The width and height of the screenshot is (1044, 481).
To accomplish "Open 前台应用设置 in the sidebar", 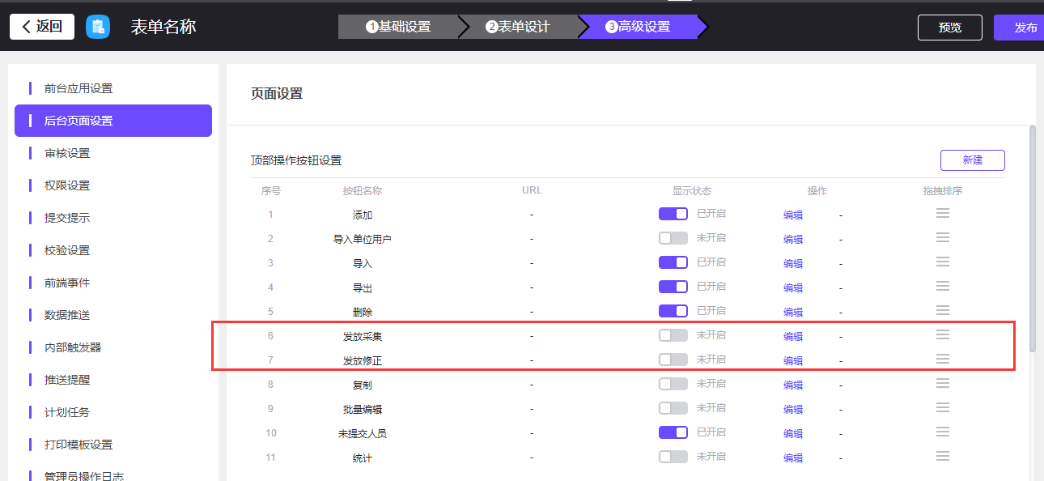I will [x=113, y=88].
